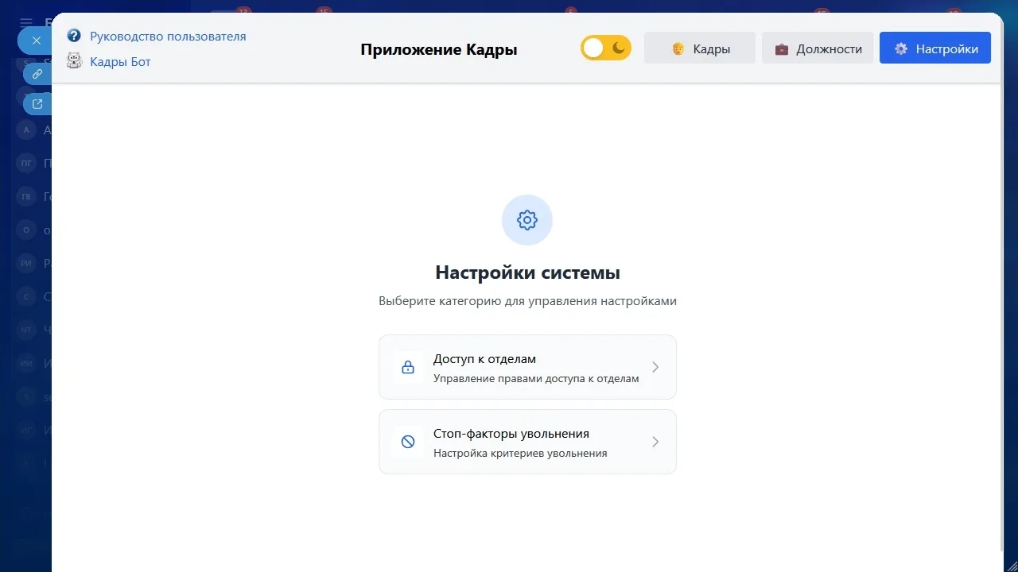Click the question mark help icon
The width and height of the screenshot is (1018, 572).
74,36
